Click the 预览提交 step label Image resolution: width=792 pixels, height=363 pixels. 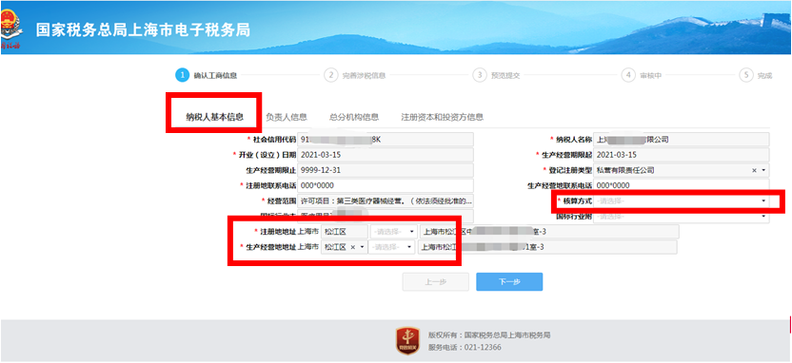pos(505,76)
